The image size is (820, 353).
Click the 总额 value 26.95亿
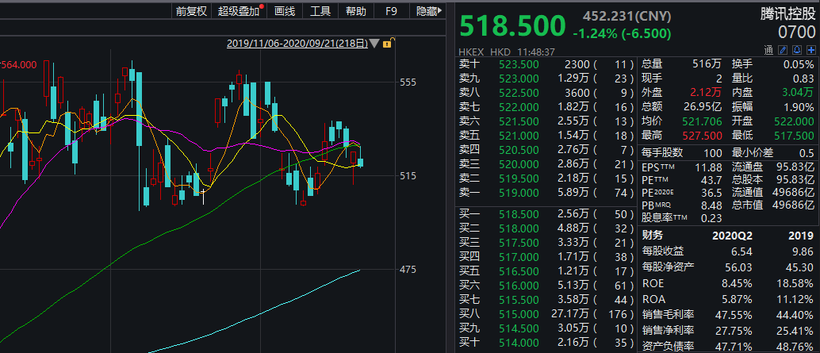click(703, 107)
